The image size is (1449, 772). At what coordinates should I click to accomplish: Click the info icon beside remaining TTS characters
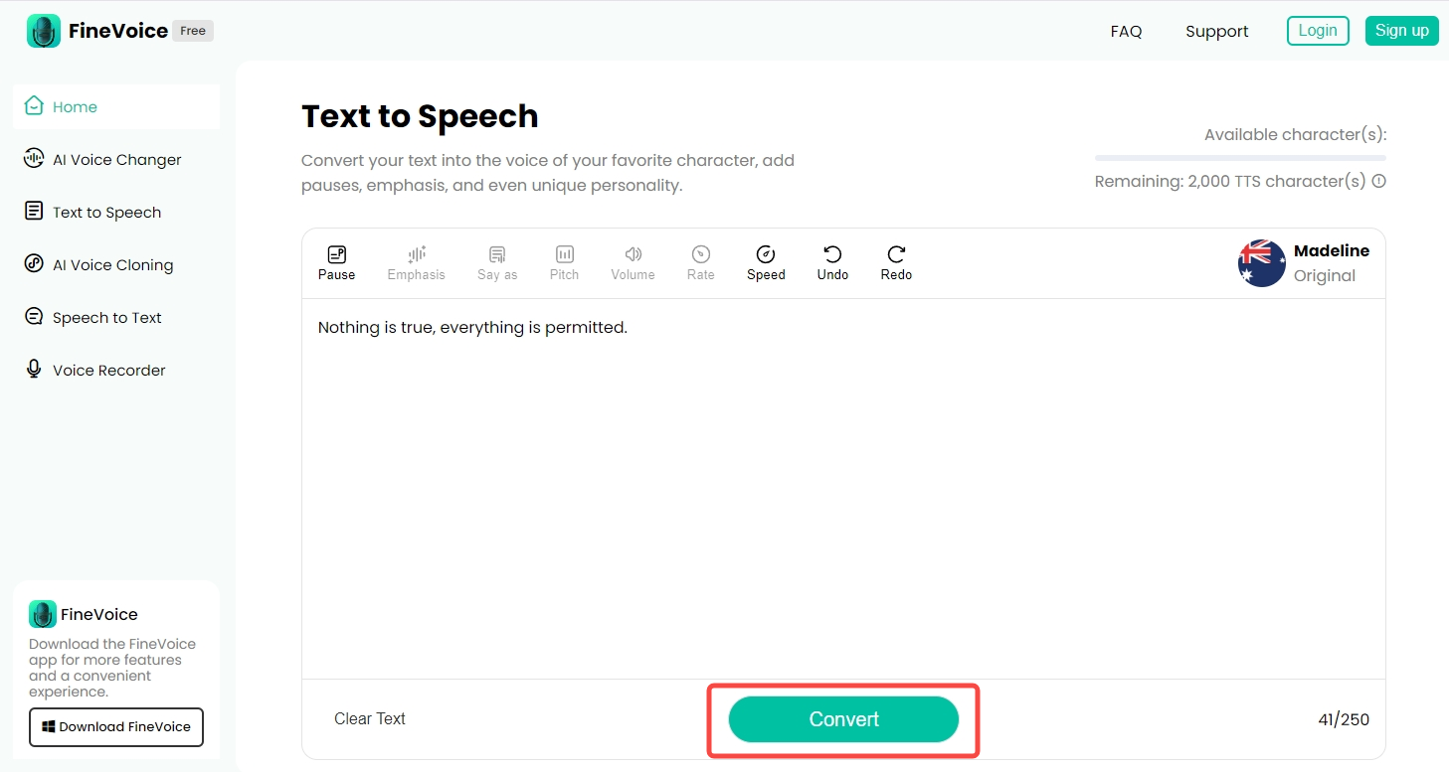pyautogui.click(x=1379, y=181)
